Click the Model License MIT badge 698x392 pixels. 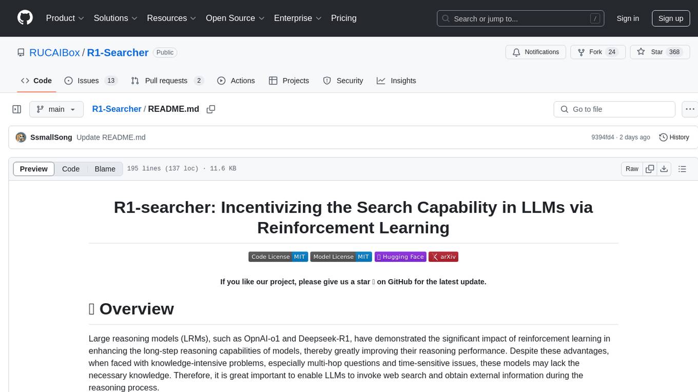(x=341, y=257)
